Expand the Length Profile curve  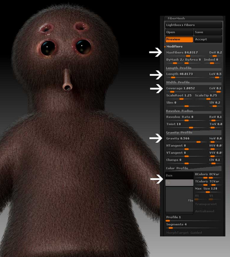194,68
